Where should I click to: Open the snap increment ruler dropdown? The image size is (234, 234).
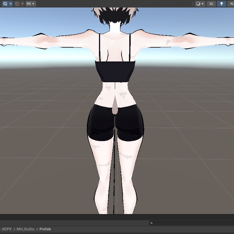point(31,4)
